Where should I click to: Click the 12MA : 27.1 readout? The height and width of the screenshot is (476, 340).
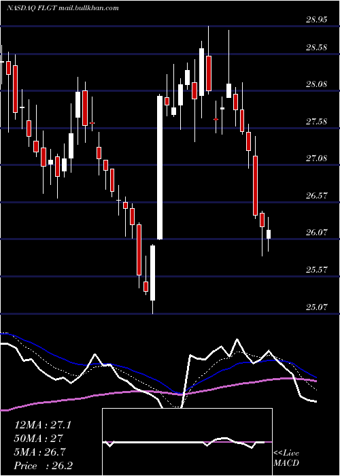click(x=43, y=425)
